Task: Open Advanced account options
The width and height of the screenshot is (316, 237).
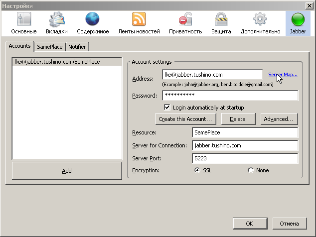Action: coord(279,119)
